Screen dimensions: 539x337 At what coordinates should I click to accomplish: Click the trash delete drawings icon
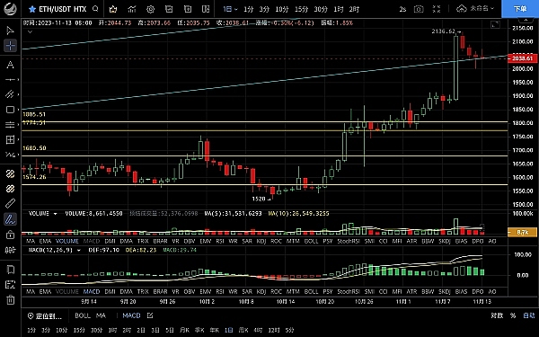click(x=10, y=299)
